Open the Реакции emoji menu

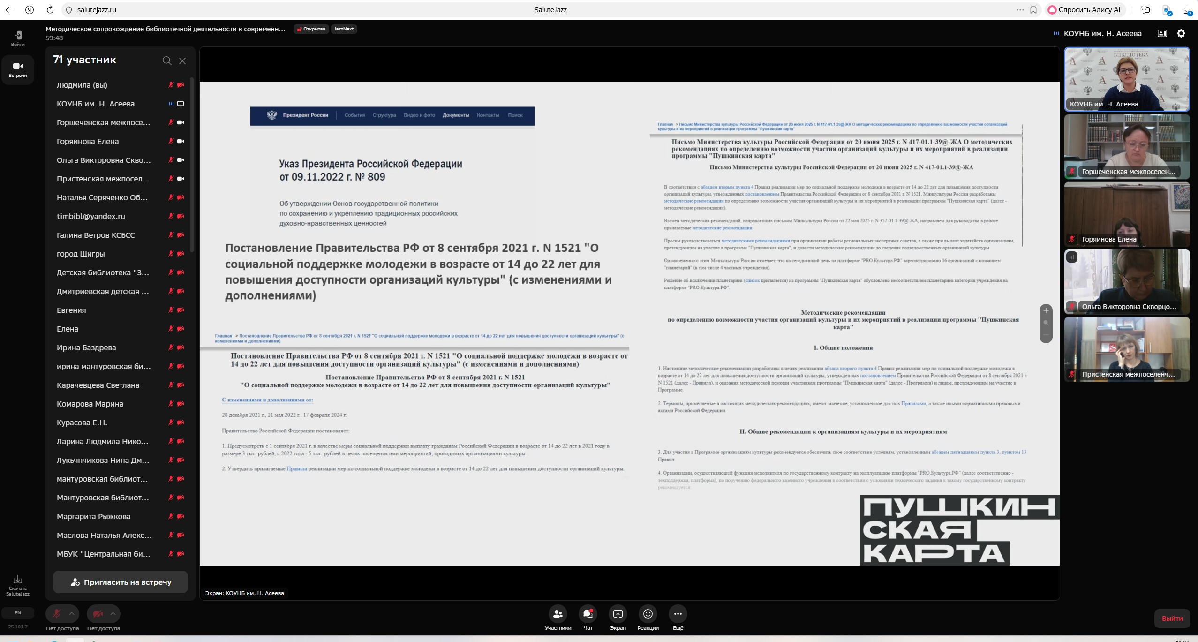tap(648, 614)
